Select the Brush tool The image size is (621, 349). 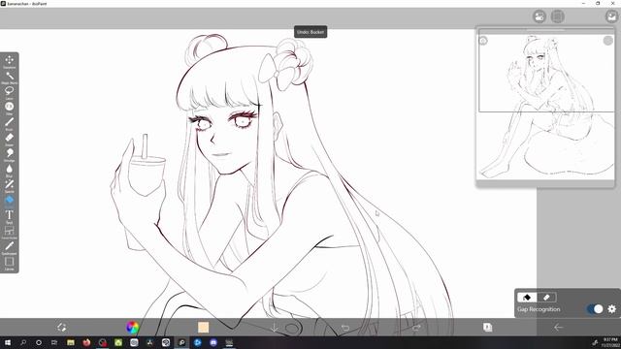[x=9, y=123]
